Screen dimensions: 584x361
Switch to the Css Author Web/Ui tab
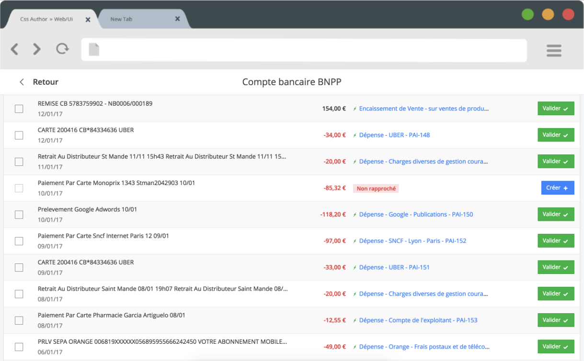pyautogui.click(x=46, y=19)
